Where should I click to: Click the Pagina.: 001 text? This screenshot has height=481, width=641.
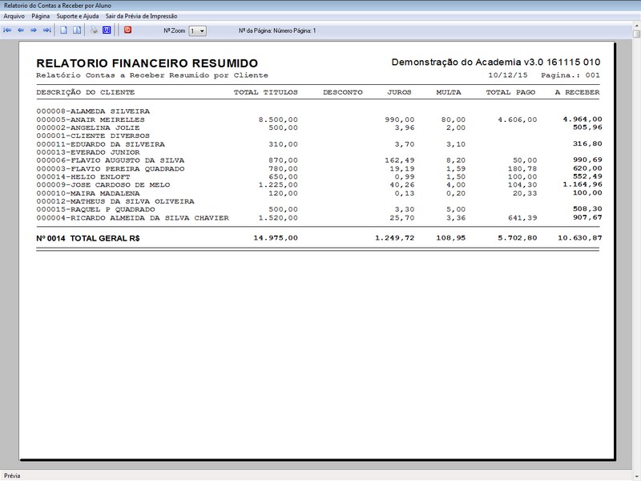click(570, 75)
